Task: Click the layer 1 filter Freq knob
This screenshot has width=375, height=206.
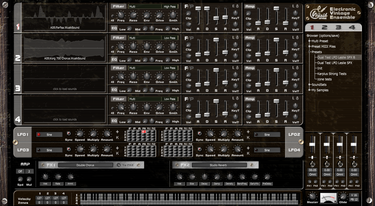Action: point(121,15)
